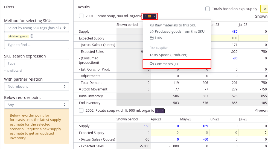Close the yellow notice with X
Viewport: 268px width, 149px height.
click(x=264, y=9)
